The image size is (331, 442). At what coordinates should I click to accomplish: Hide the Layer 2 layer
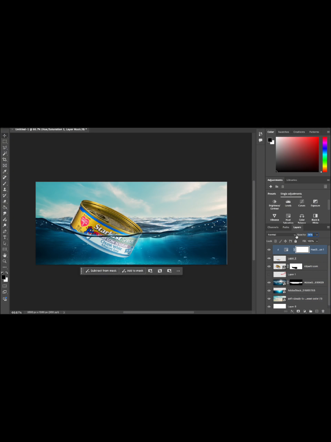pyautogui.click(x=269, y=258)
